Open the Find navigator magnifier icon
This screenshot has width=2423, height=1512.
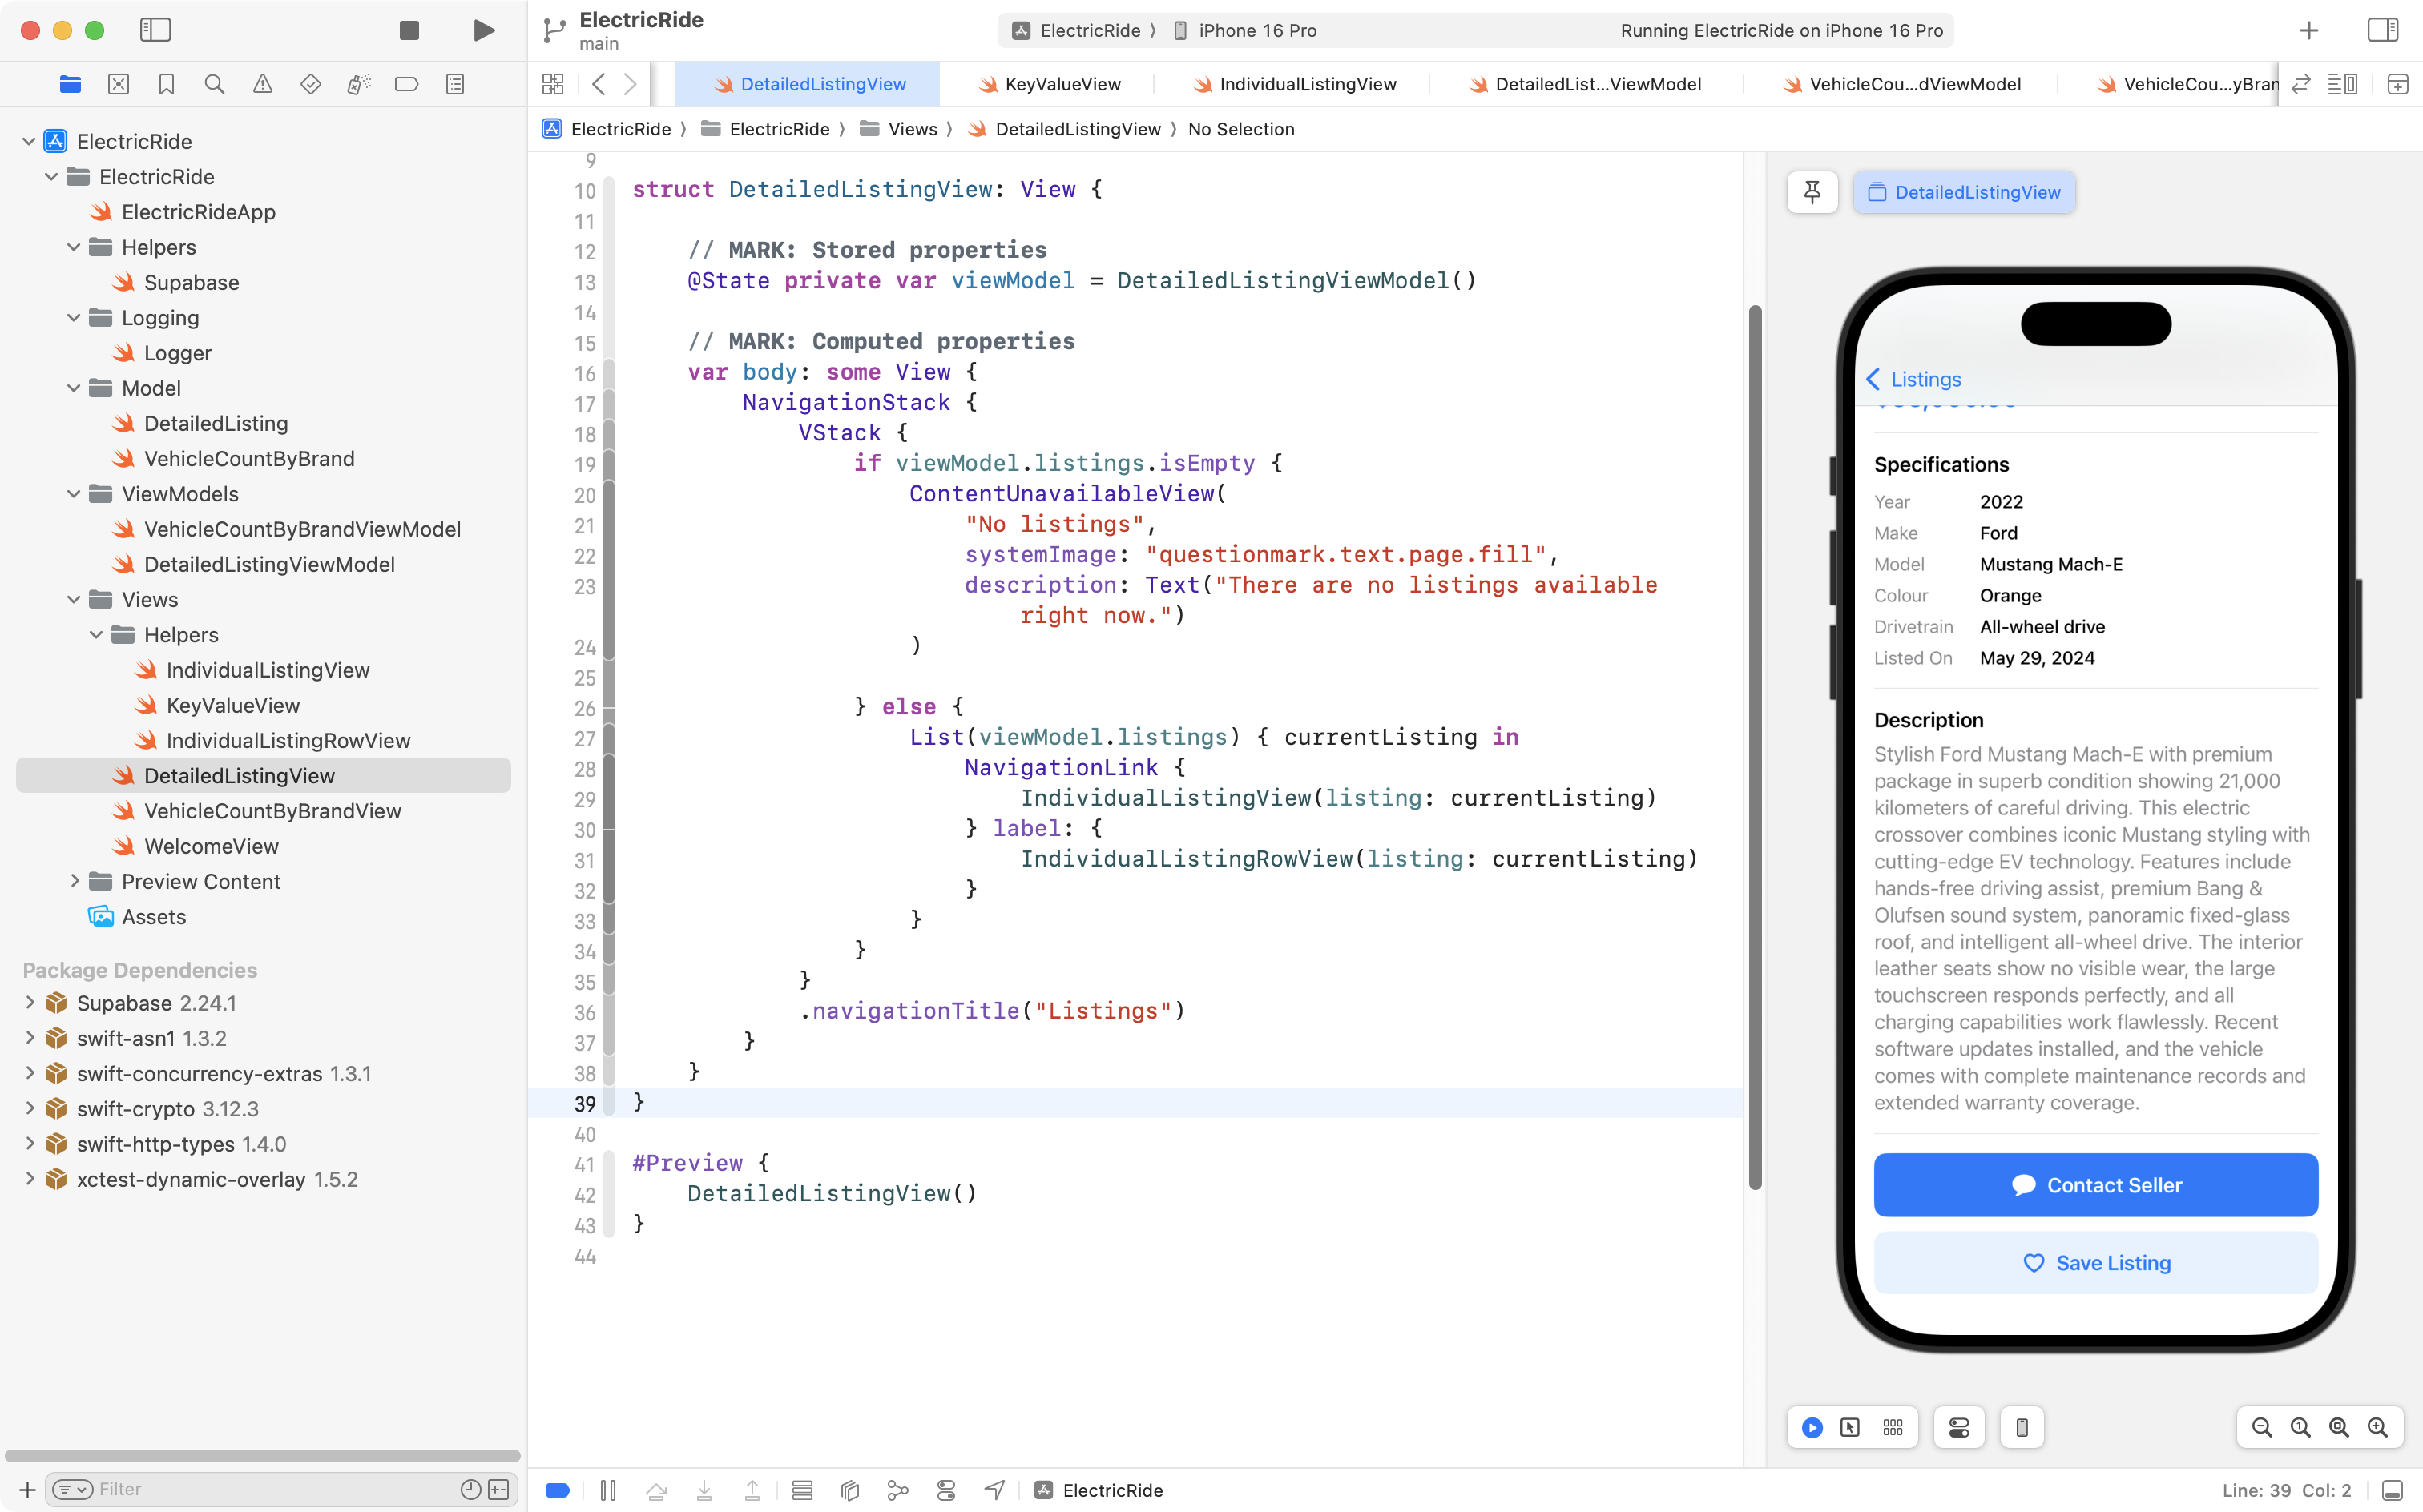coord(214,84)
